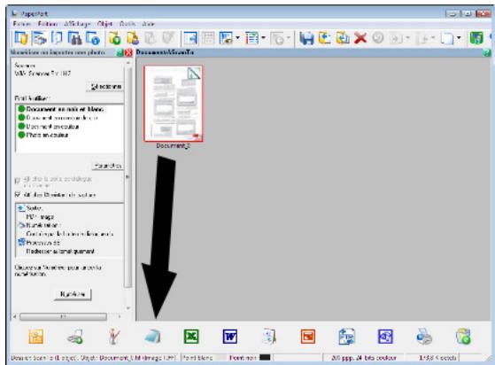
Task: Click the unstack pages toolbar icon
Action: tap(343, 38)
